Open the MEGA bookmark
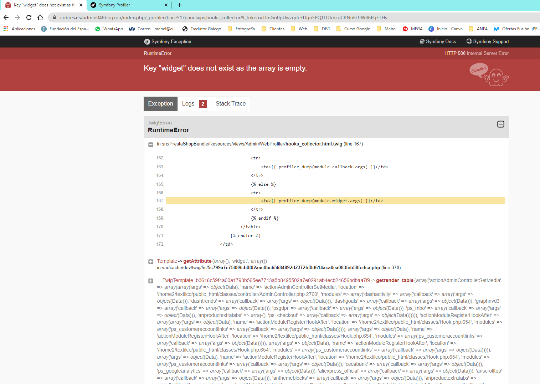This screenshot has height=384, width=540. tap(413, 29)
